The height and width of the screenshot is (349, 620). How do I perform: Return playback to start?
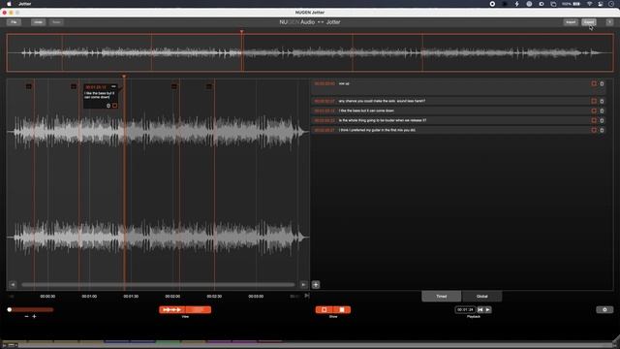pyautogui.click(x=480, y=309)
